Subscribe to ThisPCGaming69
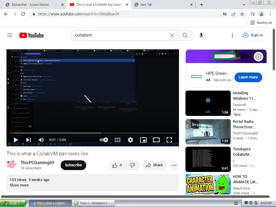The width and height of the screenshot is (276, 207). pos(73,165)
